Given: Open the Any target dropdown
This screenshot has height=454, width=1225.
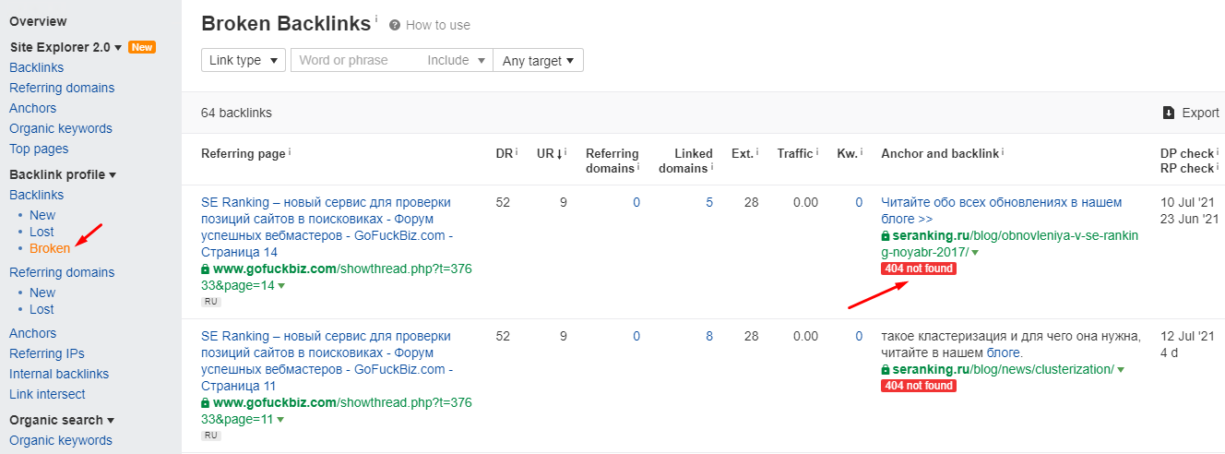Looking at the screenshot, I should tap(538, 60).
